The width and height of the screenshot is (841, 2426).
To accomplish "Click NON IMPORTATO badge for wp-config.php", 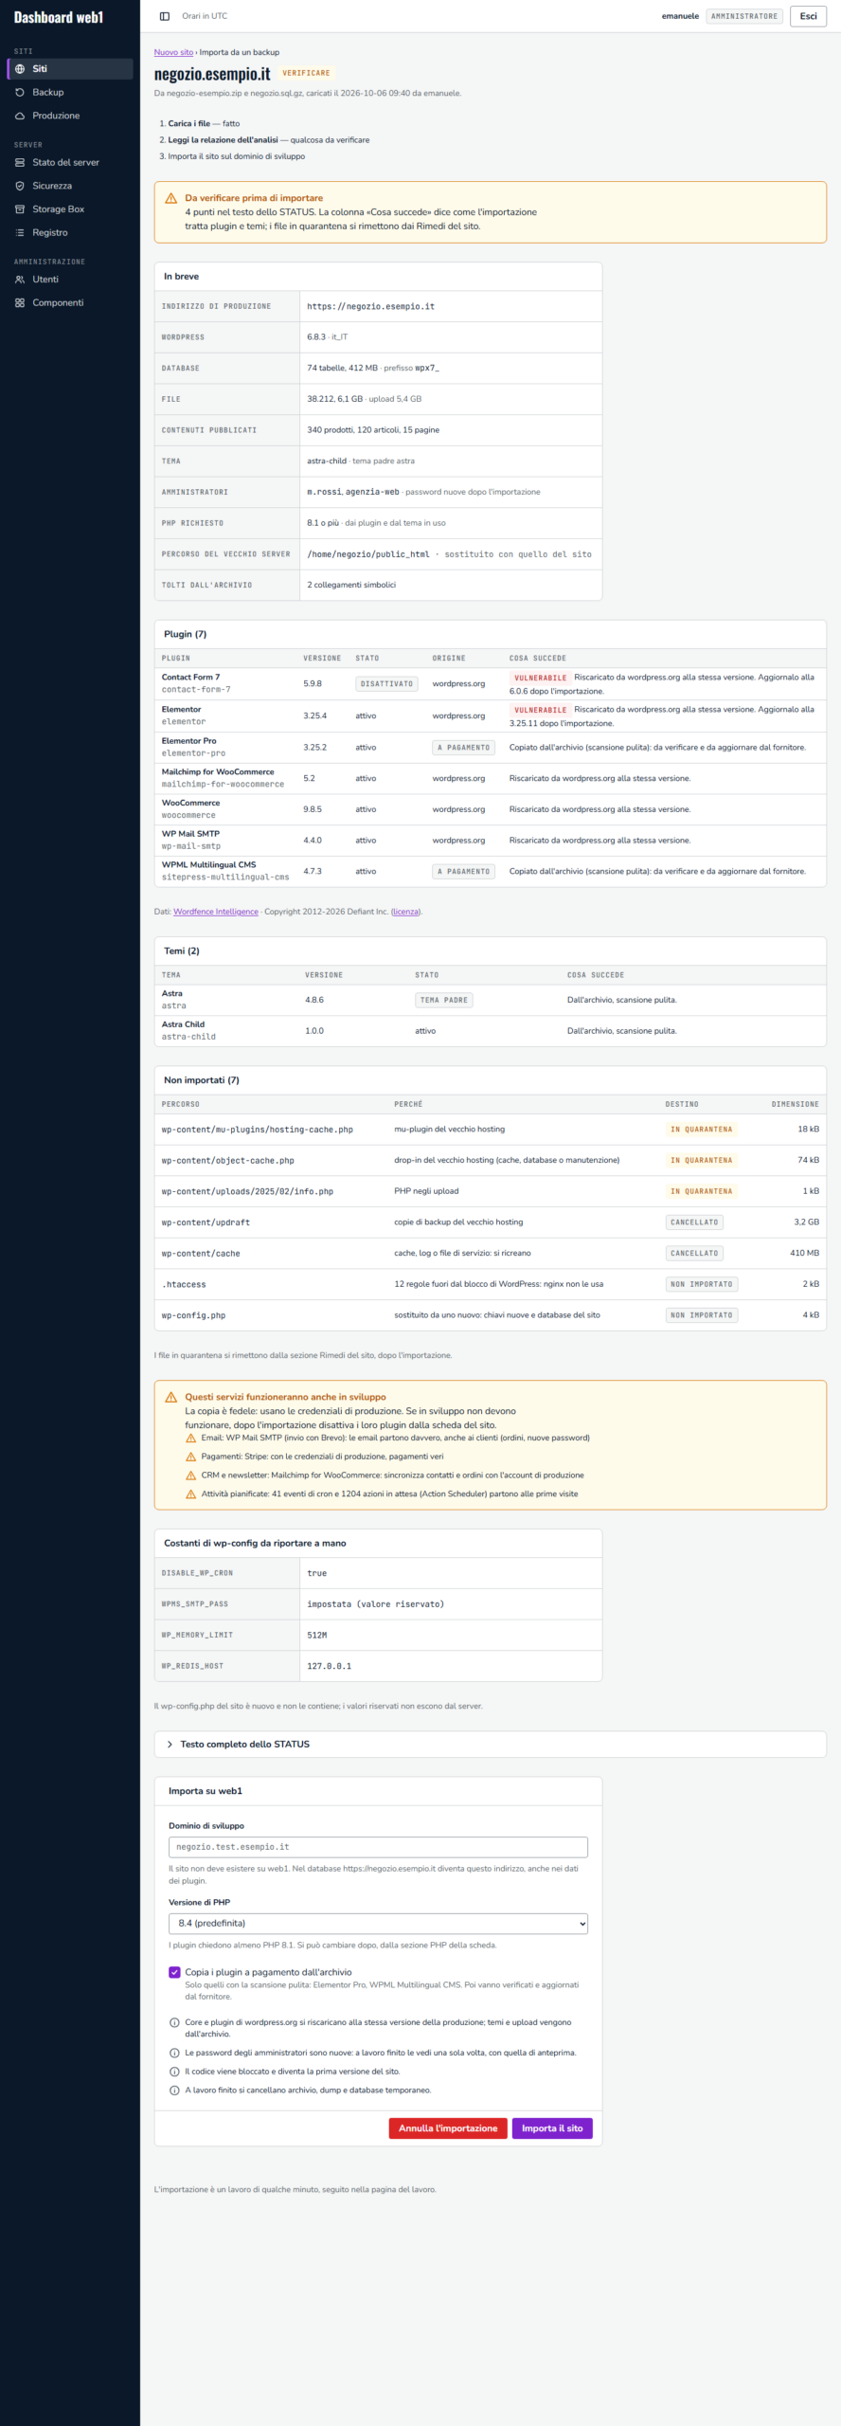I will pyautogui.click(x=702, y=1315).
